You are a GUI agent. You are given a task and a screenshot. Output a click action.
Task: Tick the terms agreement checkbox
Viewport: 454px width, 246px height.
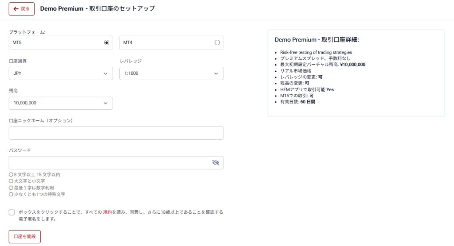click(x=12, y=212)
